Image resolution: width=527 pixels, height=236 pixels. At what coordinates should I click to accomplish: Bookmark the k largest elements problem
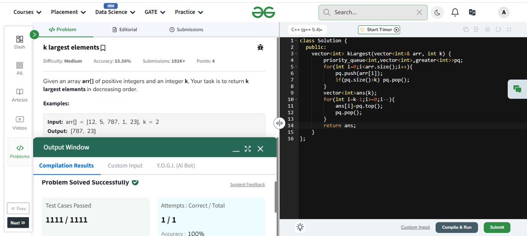coord(103,47)
